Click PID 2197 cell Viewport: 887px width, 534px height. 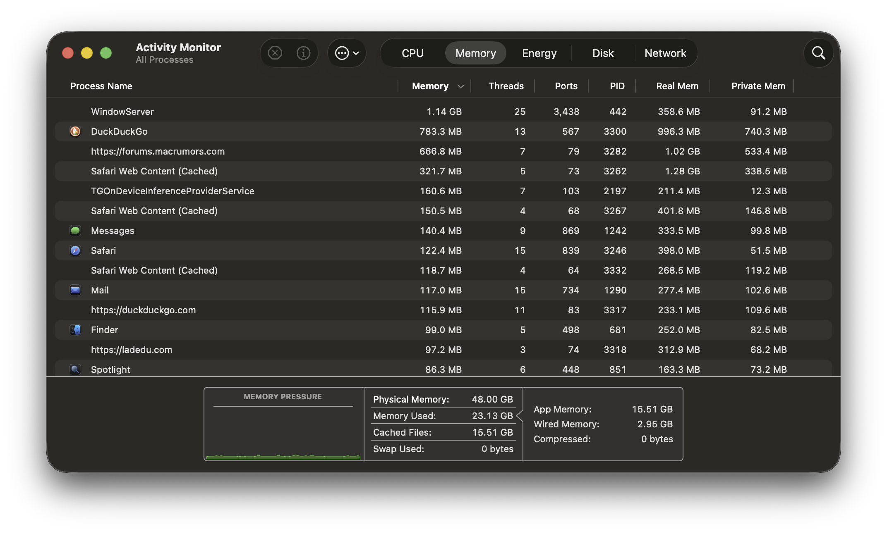(x=615, y=191)
